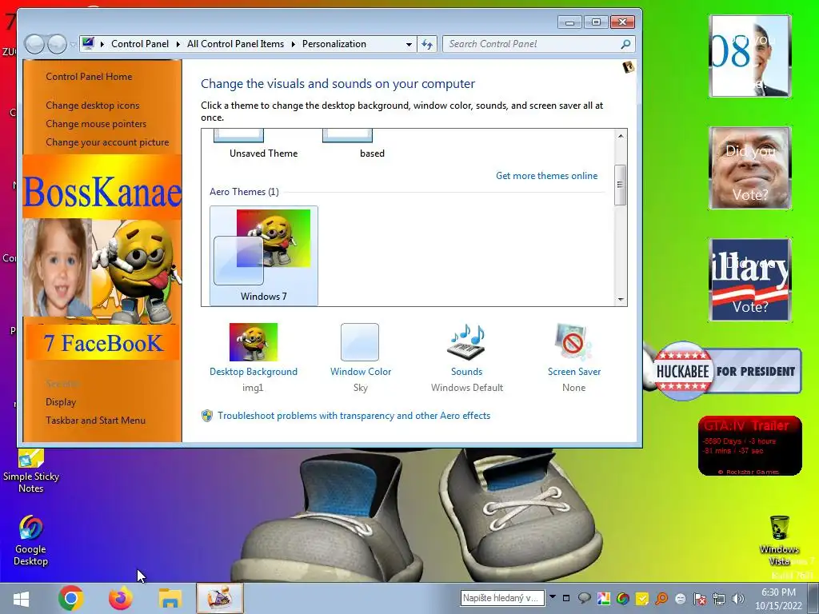Viewport: 819px width, 614px height.
Task: Open Action Center flag tray icon
Action: click(699, 598)
